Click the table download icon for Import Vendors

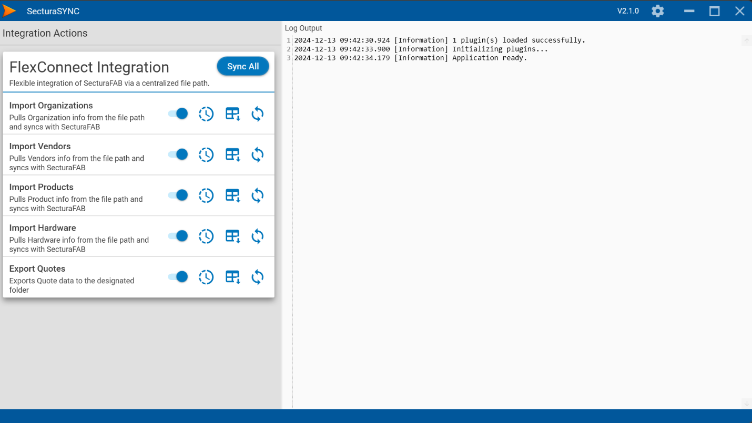click(x=232, y=155)
